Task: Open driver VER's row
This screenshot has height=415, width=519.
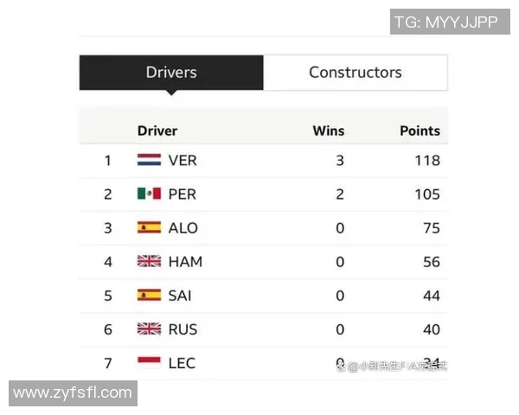Action: point(183,160)
